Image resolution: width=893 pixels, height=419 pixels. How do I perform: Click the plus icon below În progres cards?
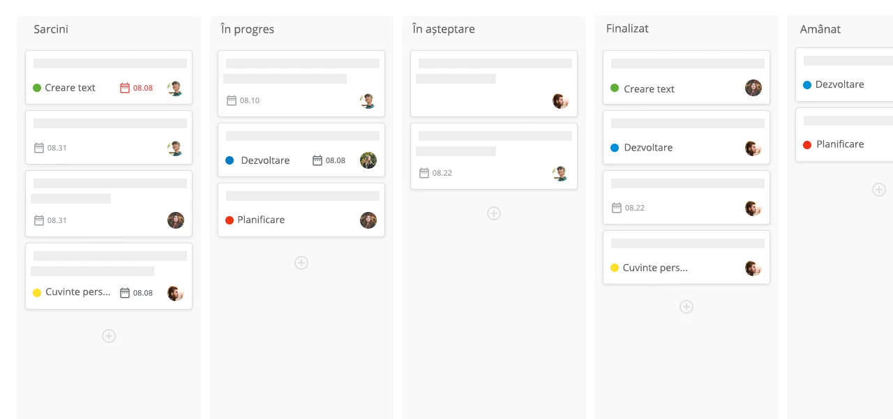301,263
